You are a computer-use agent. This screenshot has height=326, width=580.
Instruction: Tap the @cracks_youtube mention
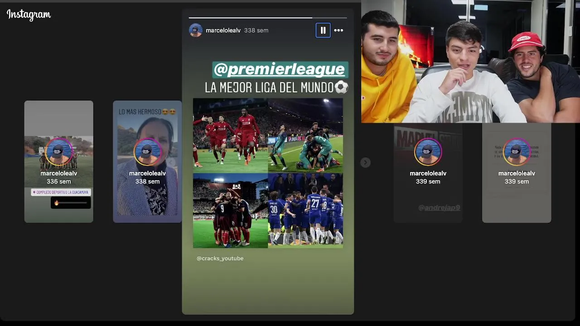[220, 259]
